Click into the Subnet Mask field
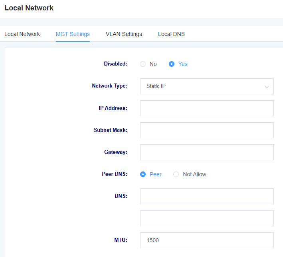 pyautogui.click(x=207, y=130)
